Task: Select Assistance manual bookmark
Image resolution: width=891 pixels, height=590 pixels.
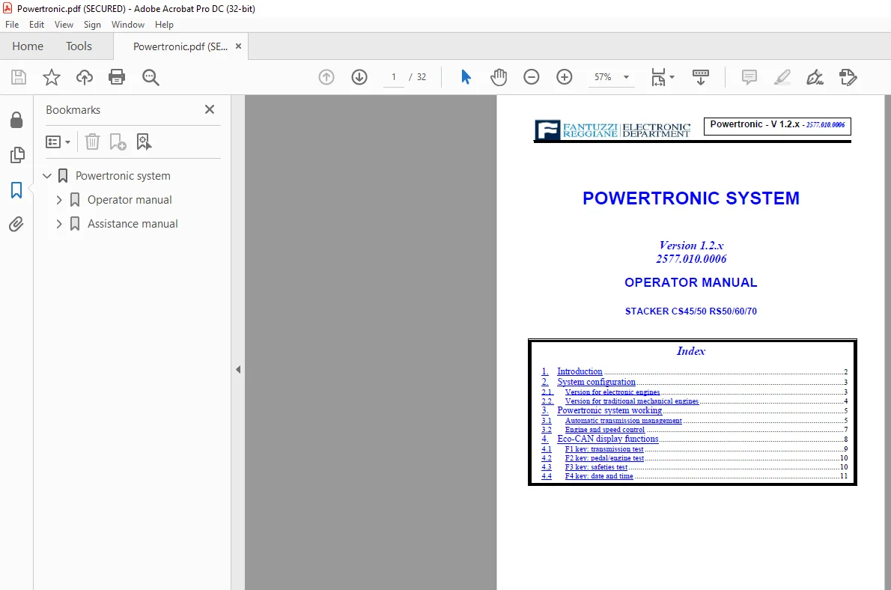Action: pos(133,224)
